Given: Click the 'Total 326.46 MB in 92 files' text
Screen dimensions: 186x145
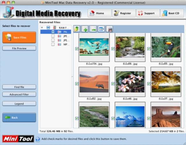Looking at the screenshot, I should click(x=56, y=131).
